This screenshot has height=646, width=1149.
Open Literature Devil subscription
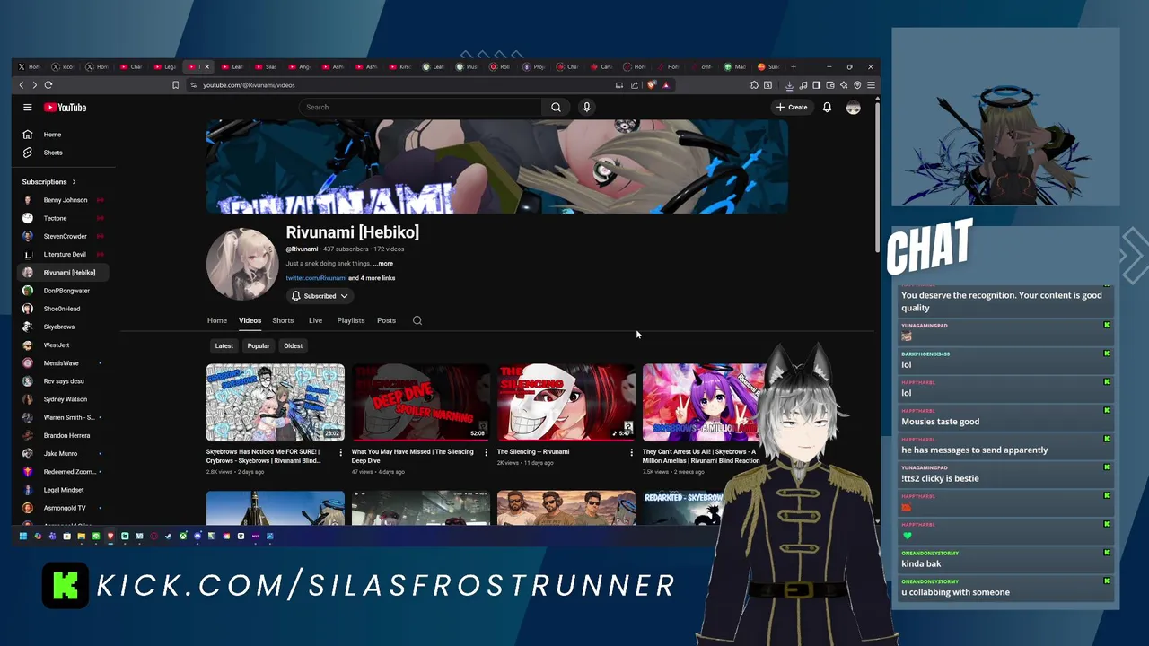coord(64,255)
